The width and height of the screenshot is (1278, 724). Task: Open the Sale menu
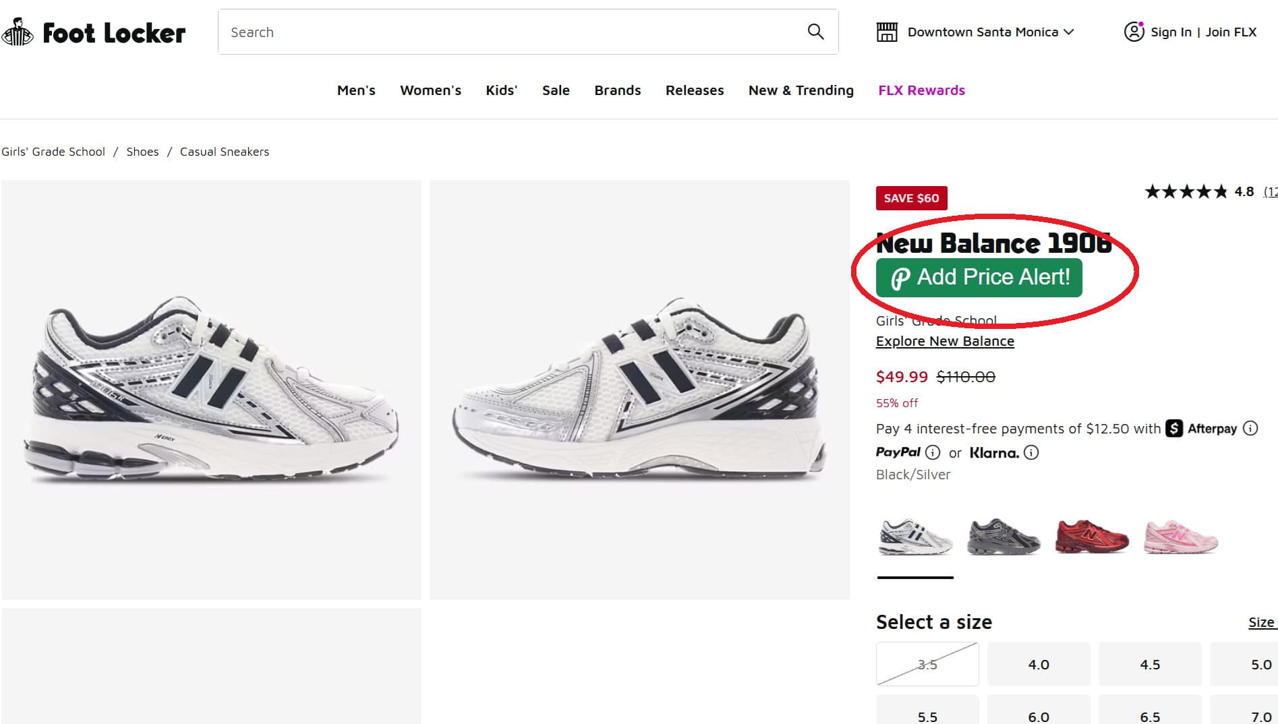pos(556,90)
